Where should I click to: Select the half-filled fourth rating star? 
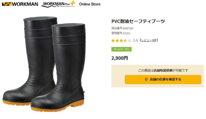[125, 40]
